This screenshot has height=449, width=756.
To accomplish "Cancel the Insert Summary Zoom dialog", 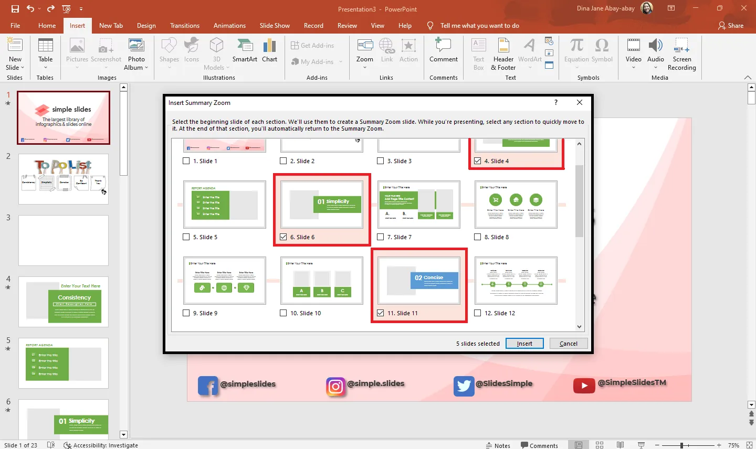I will point(568,344).
